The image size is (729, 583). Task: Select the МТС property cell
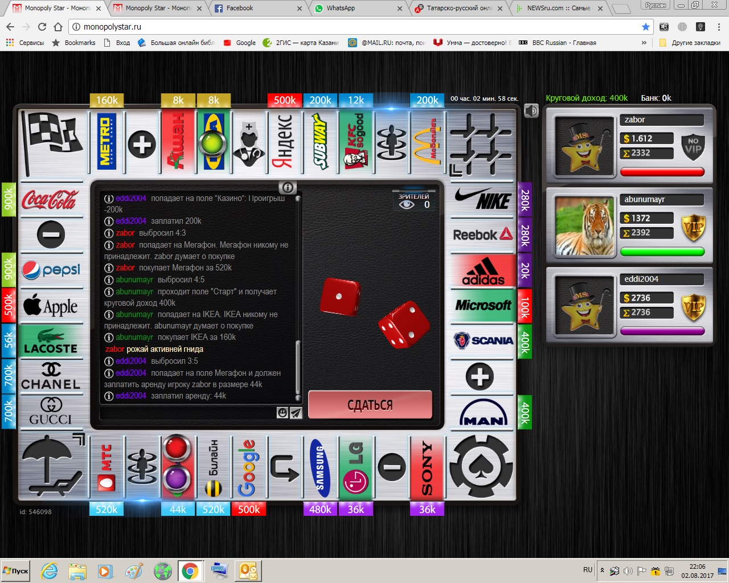tap(107, 468)
